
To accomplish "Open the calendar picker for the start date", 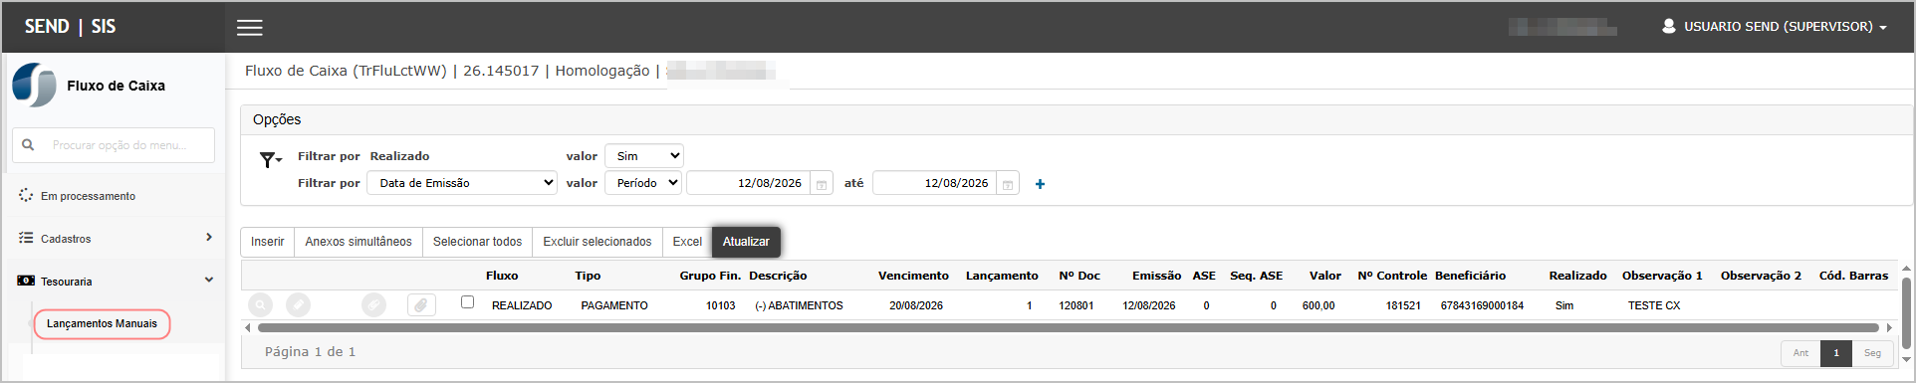I will pyautogui.click(x=822, y=184).
